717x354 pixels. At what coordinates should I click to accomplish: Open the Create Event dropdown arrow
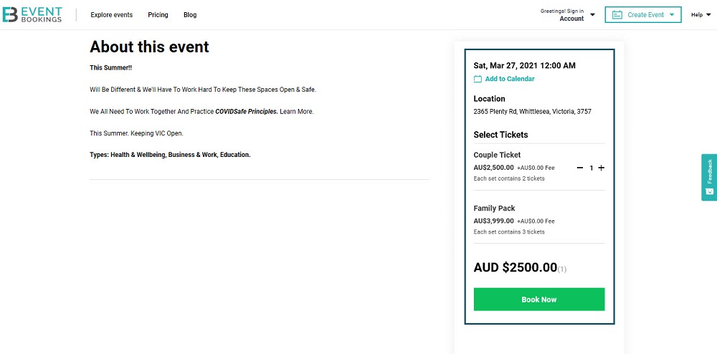(x=672, y=14)
